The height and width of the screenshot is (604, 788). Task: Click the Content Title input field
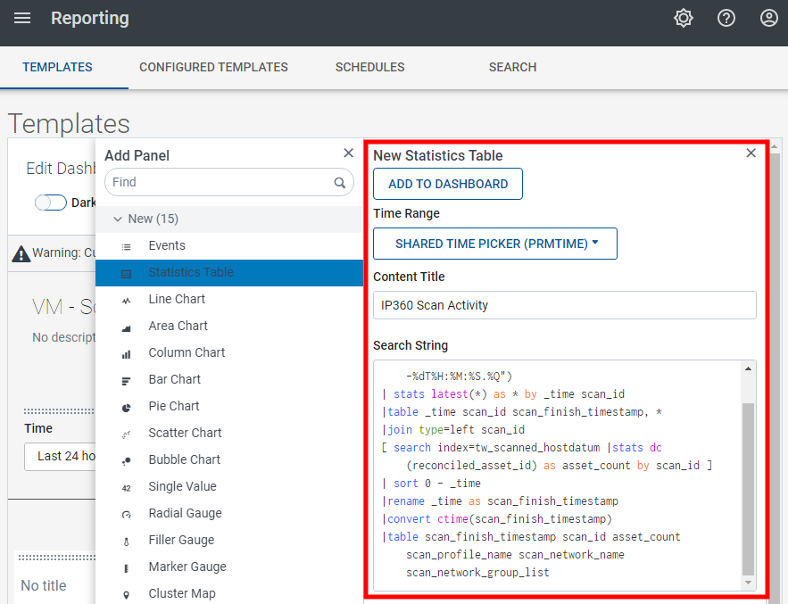[x=564, y=305]
